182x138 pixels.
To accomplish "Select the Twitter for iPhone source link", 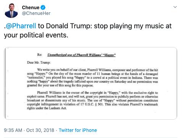I will [x=78, y=130].
